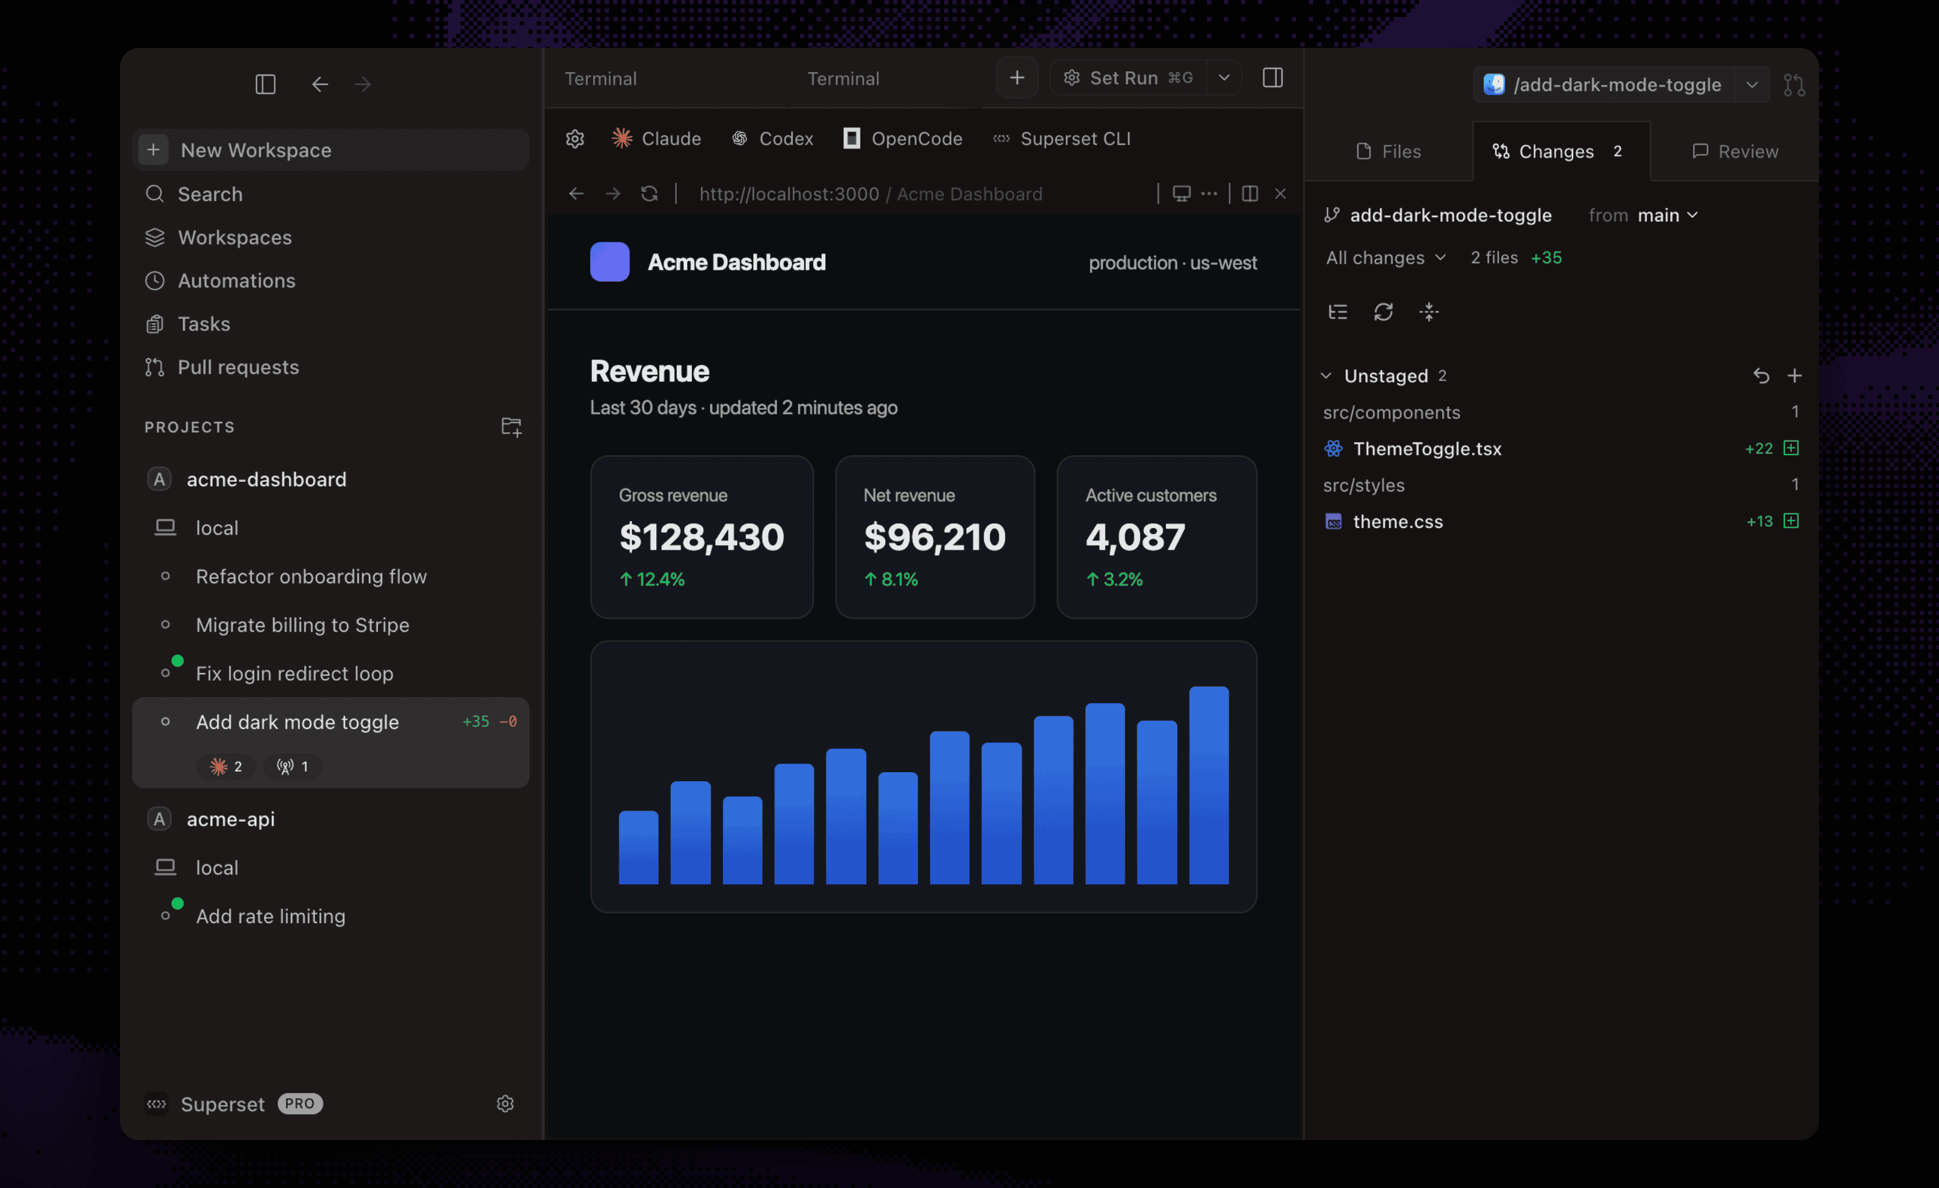Open the preview device monitor icon

1181,194
